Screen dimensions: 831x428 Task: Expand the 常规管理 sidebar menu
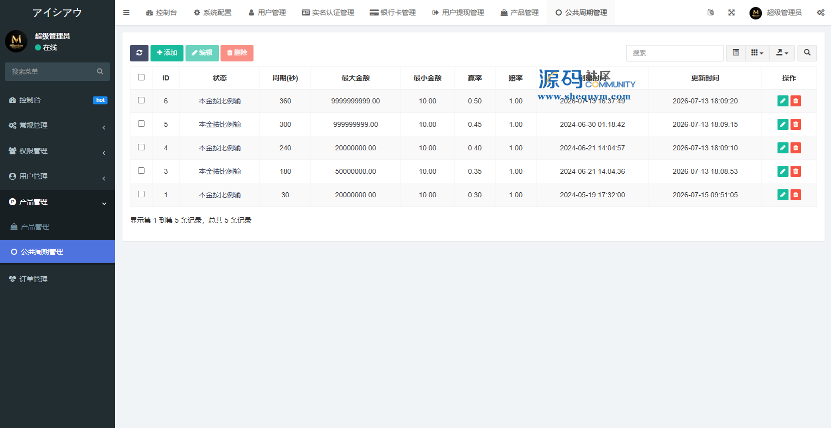tap(57, 126)
